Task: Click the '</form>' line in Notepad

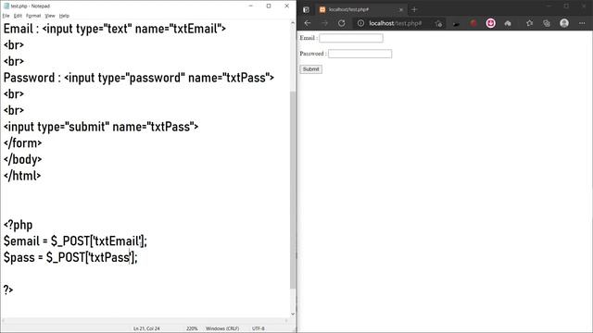Action: (22, 143)
